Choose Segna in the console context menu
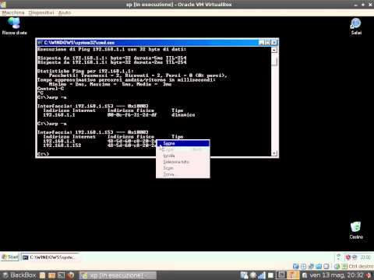The height and width of the screenshot is (280, 374). (183, 143)
